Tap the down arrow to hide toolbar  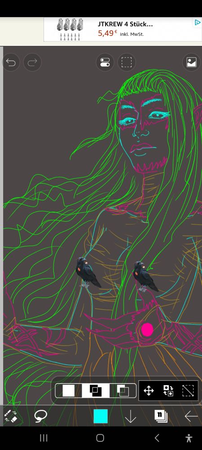click(131, 416)
